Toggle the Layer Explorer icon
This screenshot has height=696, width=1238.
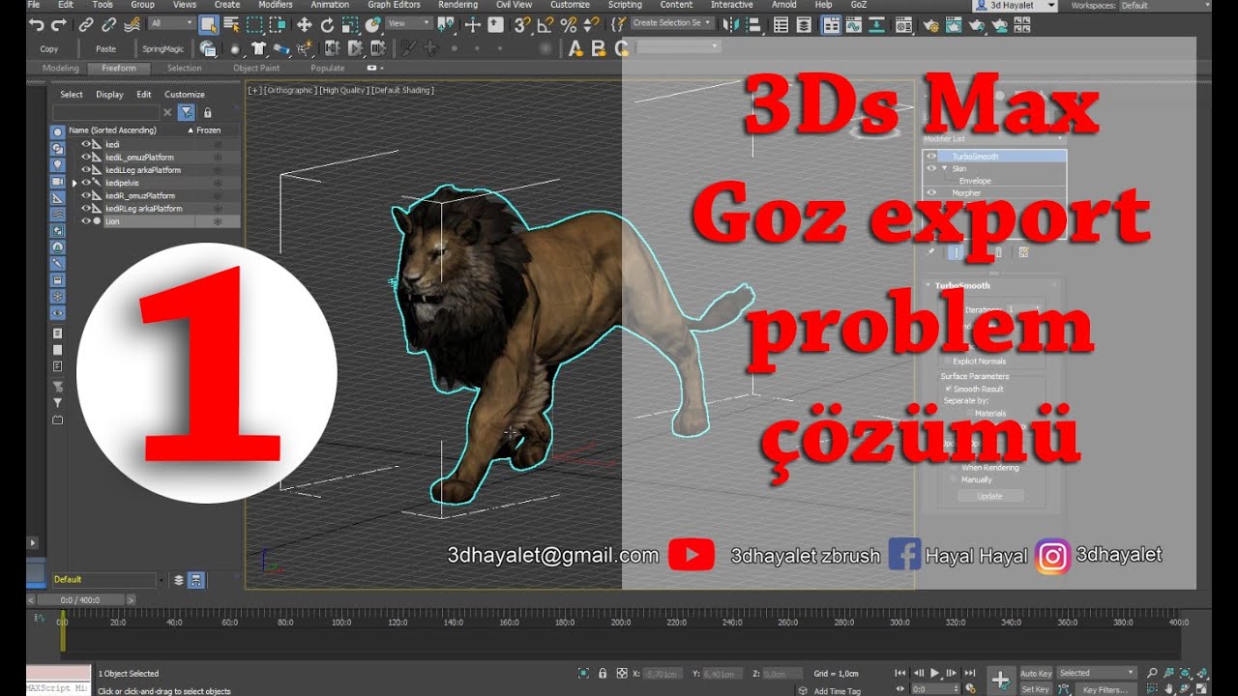tap(805, 24)
